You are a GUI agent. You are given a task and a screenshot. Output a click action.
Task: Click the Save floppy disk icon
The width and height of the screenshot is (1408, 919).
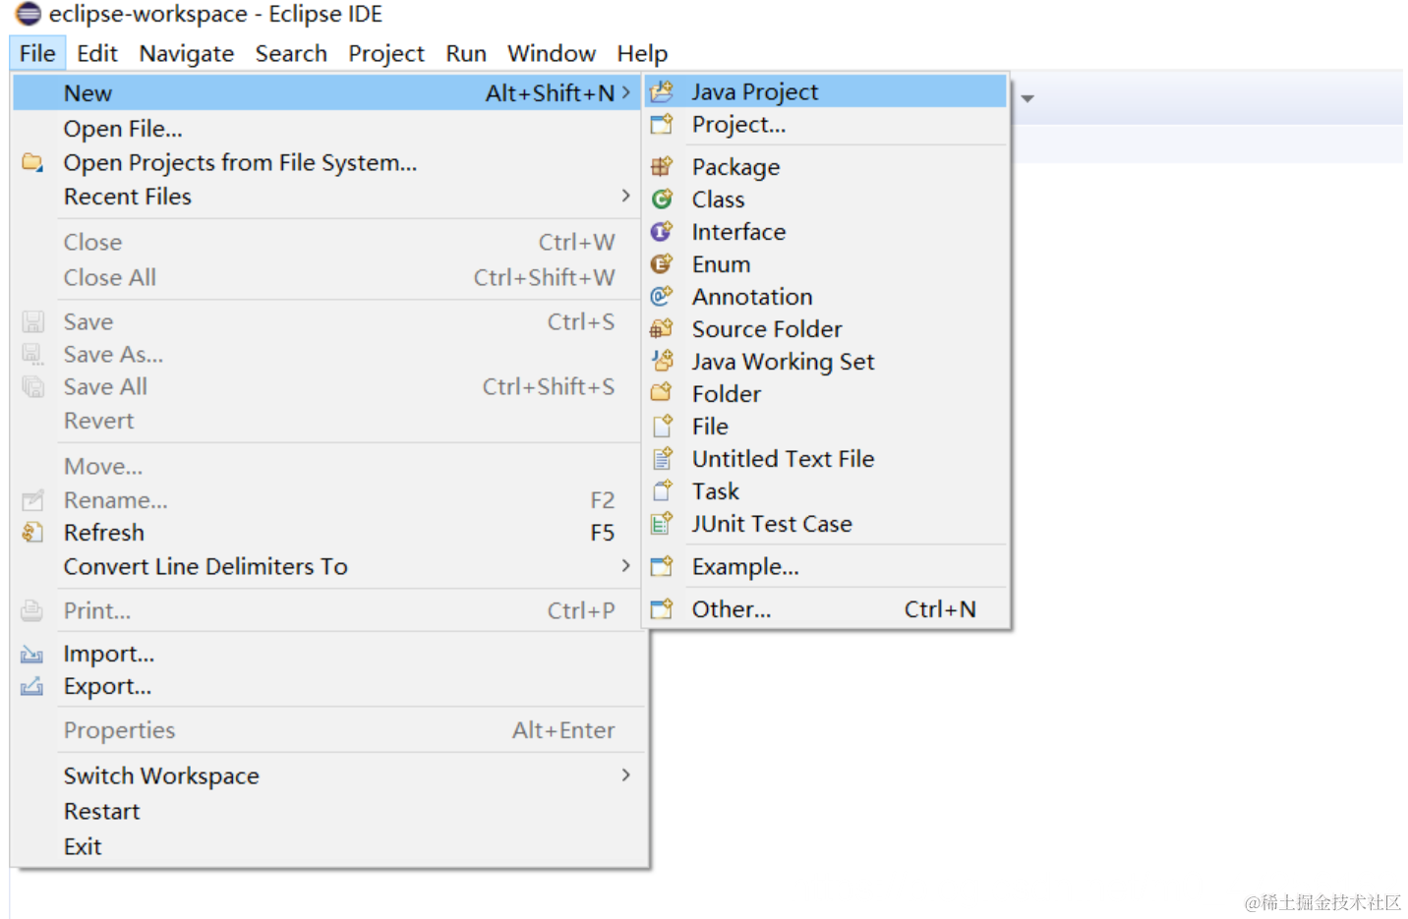tap(32, 321)
